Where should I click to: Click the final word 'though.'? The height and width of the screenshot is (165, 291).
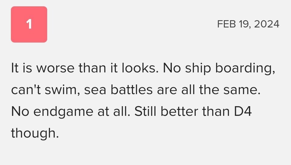tap(35, 133)
